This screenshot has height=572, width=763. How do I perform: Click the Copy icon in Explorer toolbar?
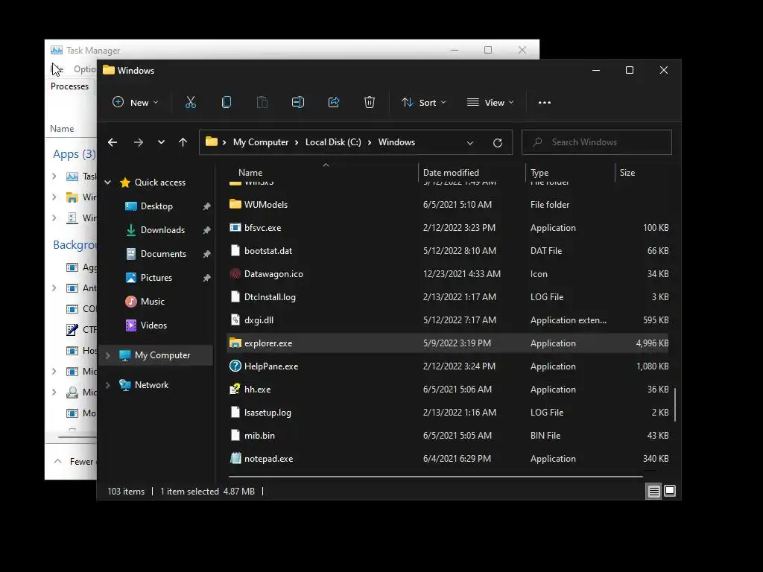(x=227, y=102)
